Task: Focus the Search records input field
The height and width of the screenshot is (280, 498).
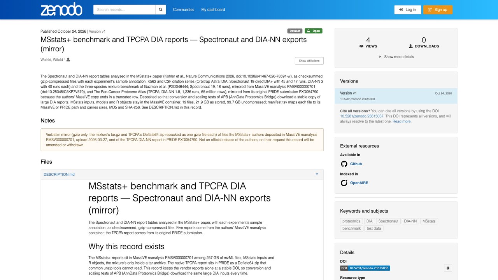Action: coord(124,10)
